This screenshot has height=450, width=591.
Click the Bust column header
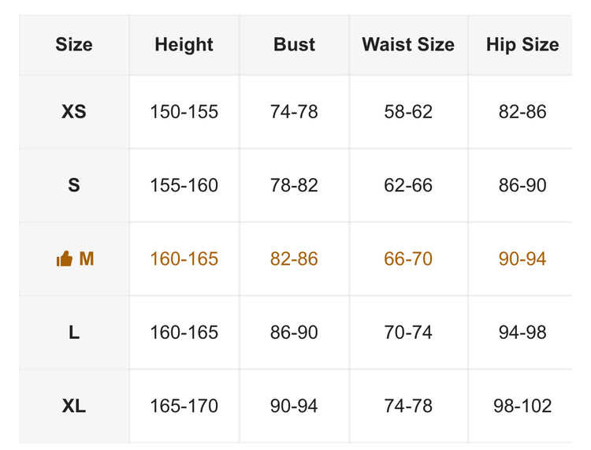click(x=294, y=45)
